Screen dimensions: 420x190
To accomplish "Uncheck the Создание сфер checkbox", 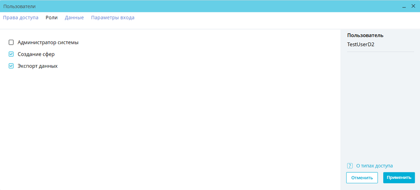I will pyautogui.click(x=11, y=54).
